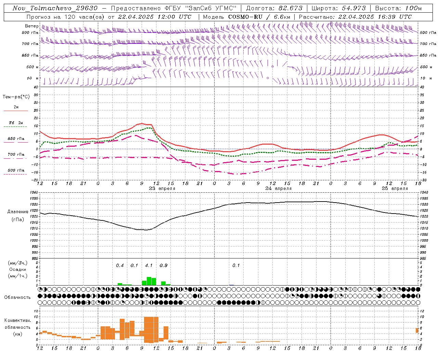Click the line sample under the 850 гПа temperature legend
Image resolution: width=438 pixels, height=351 pixels.
(x=16, y=143)
